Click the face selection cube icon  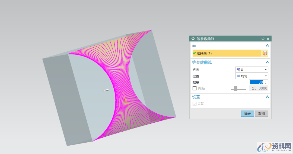click(x=265, y=53)
